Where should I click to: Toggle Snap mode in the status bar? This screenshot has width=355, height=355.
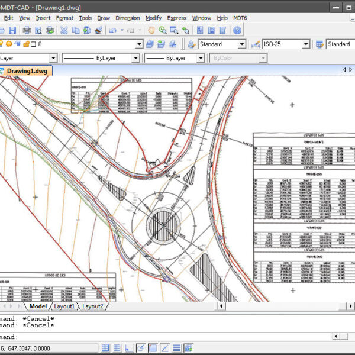106,348
